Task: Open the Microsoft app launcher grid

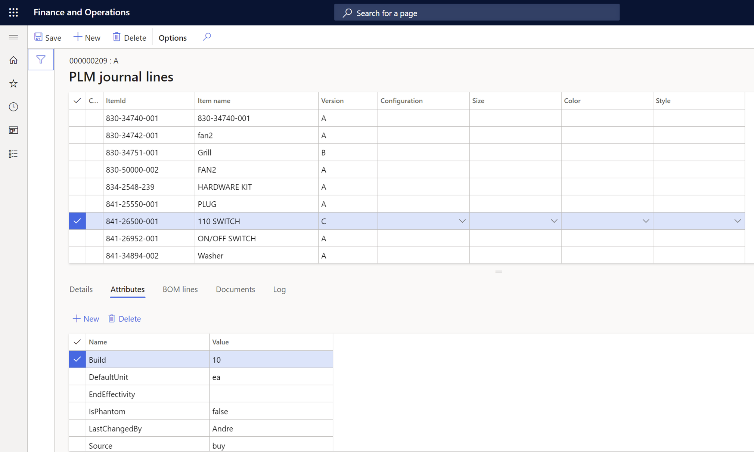Action: [x=13, y=12]
